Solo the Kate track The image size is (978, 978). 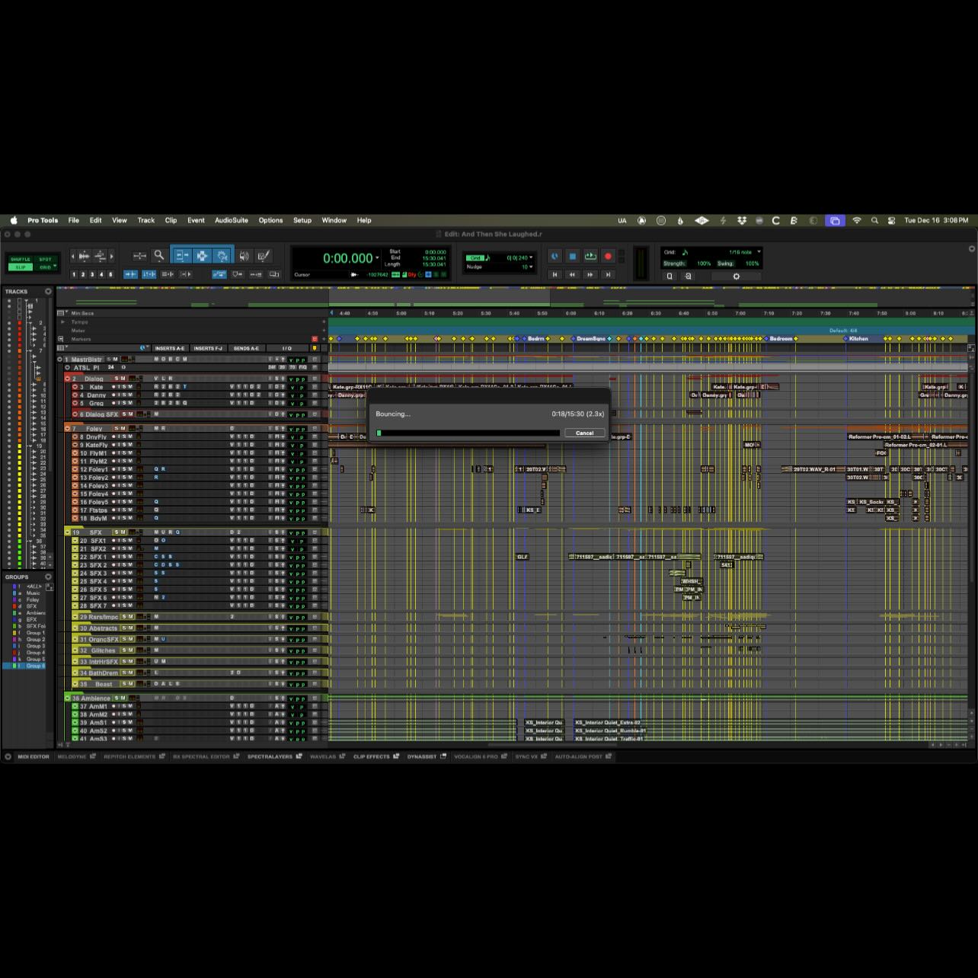pyautogui.click(x=124, y=388)
